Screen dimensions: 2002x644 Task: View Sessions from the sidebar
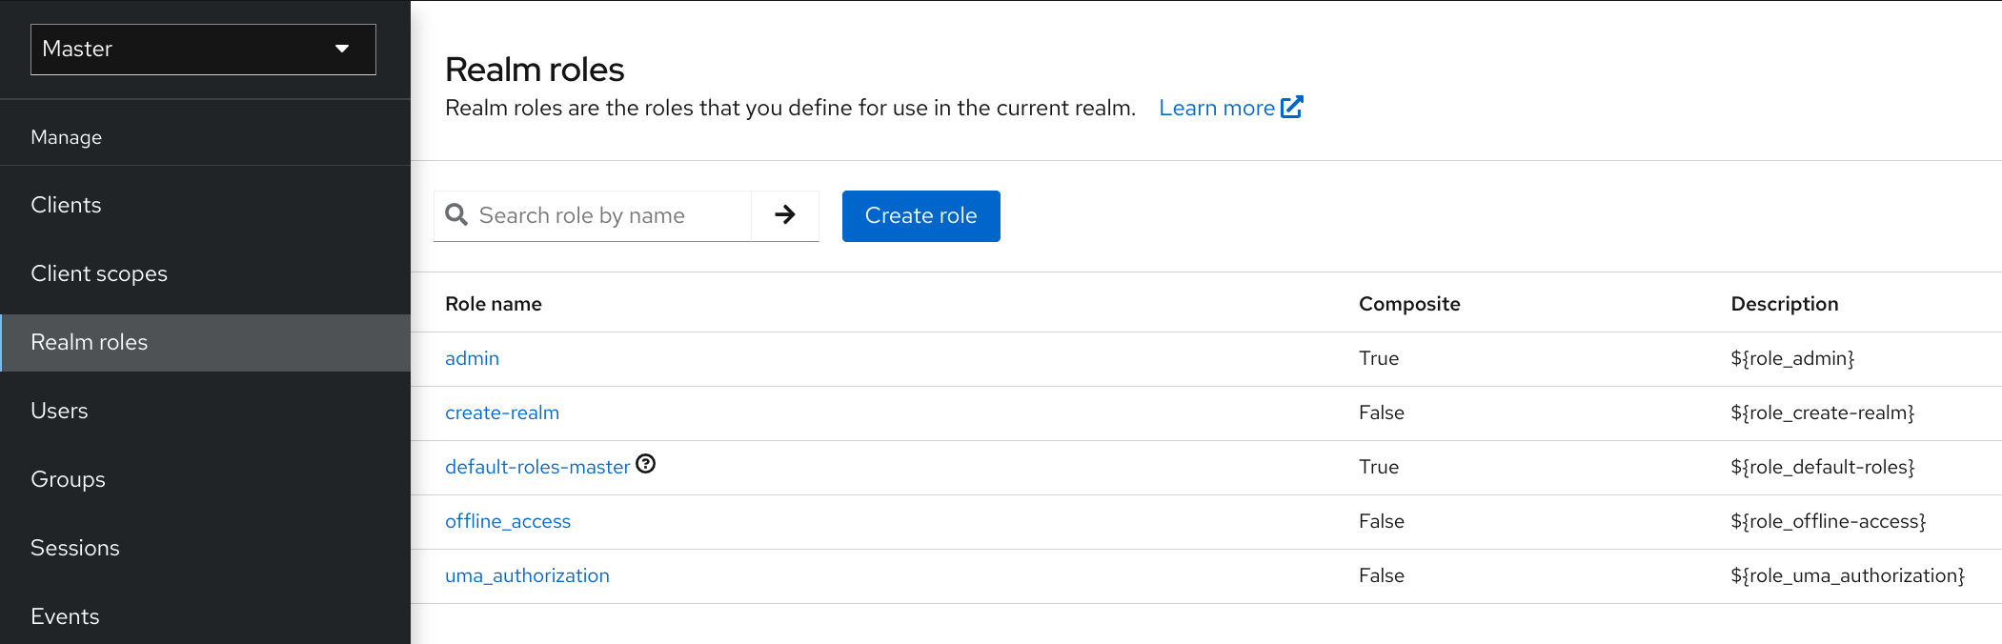(75, 548)
